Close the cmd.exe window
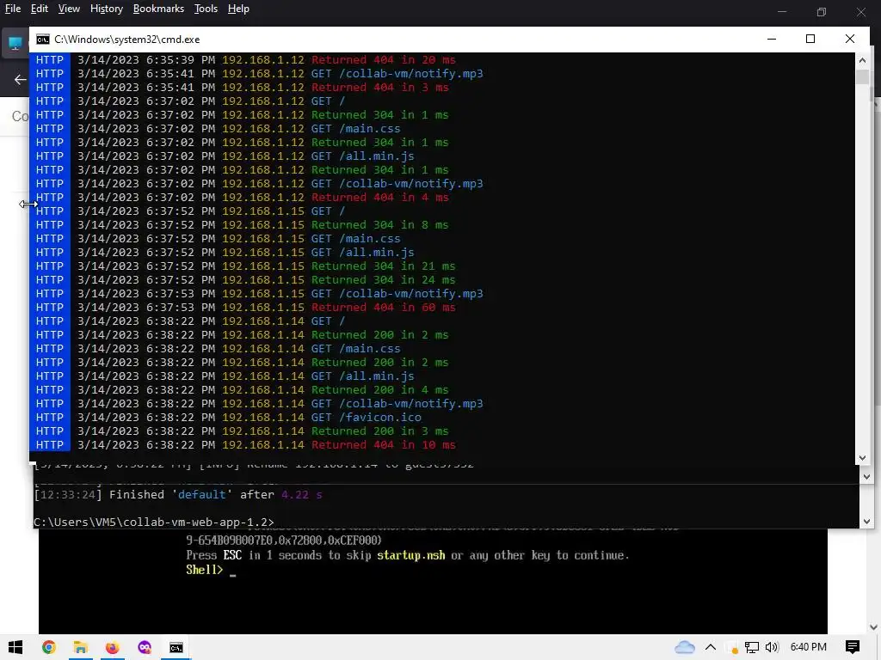 (849, 39)
